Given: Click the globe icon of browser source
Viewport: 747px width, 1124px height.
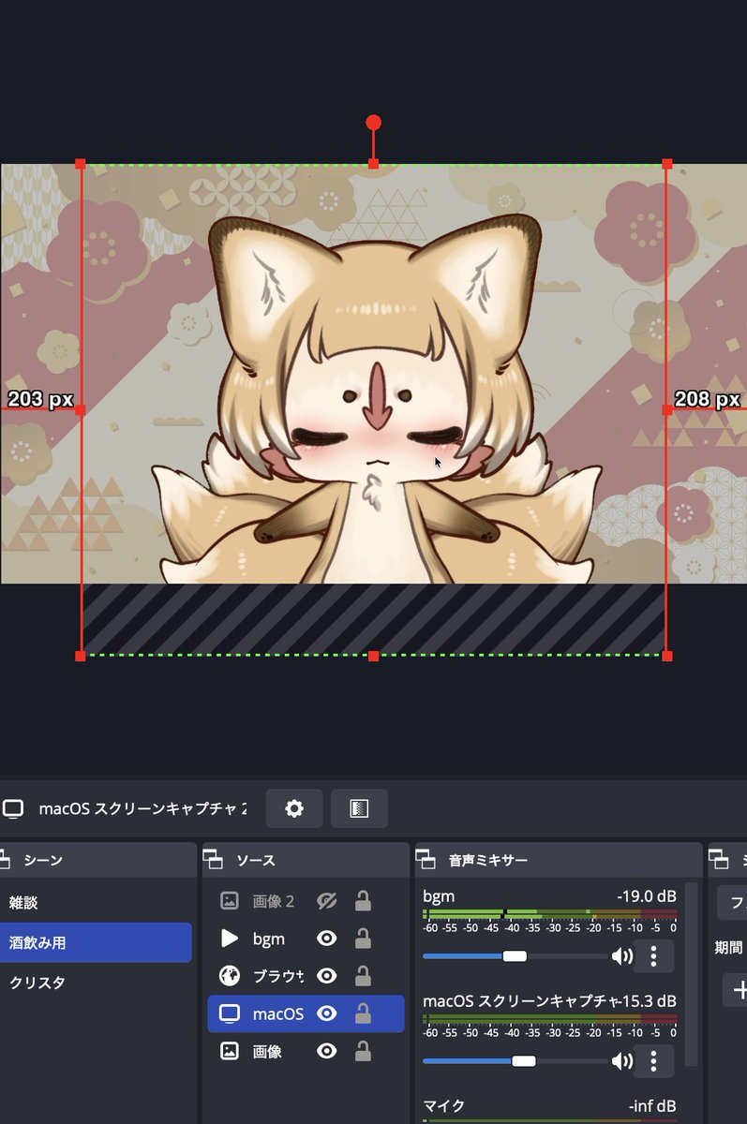Looking at the screenshot, I should [229, 976].
